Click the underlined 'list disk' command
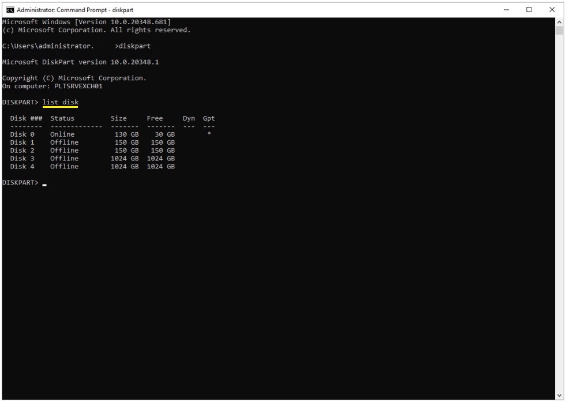 (x=60, y=102)
